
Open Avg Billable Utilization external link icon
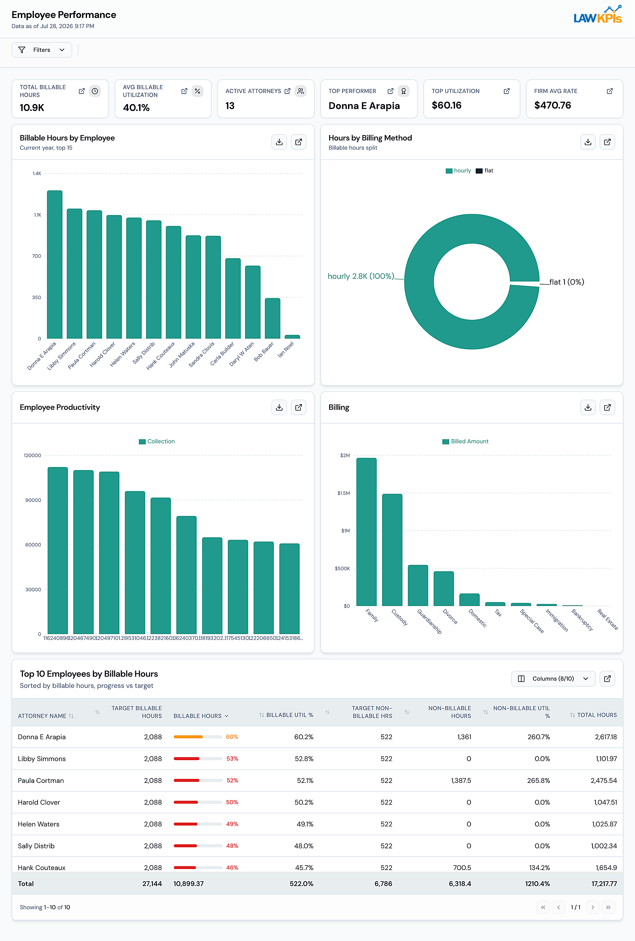point(184,91)
